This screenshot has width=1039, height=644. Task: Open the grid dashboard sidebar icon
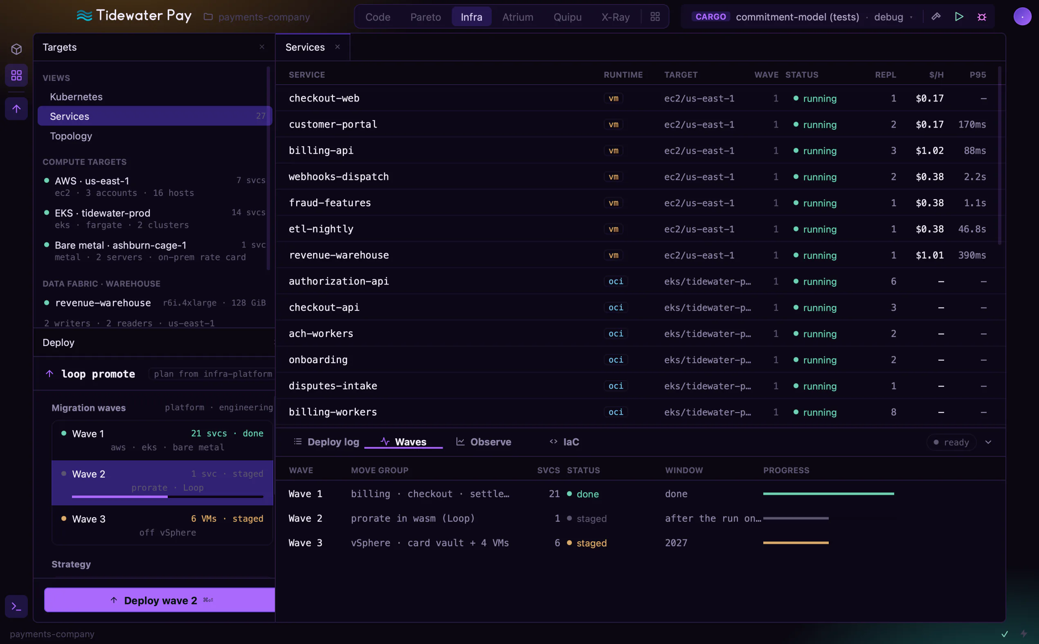(16, 75)
